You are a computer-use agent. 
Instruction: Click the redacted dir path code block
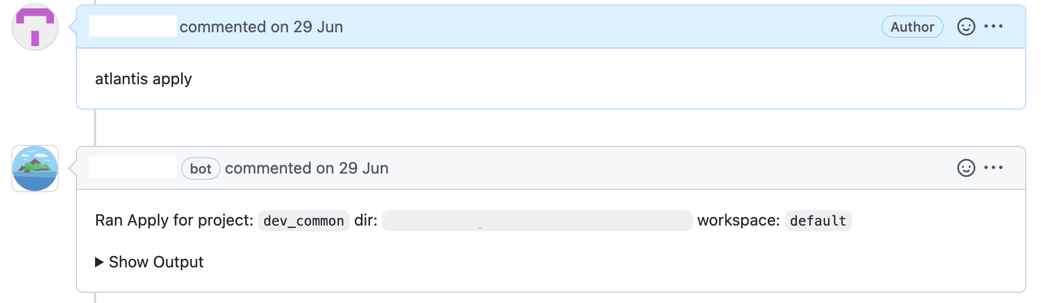pos(537,220)
